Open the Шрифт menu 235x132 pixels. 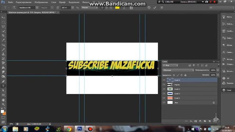(x=62, y=2)
